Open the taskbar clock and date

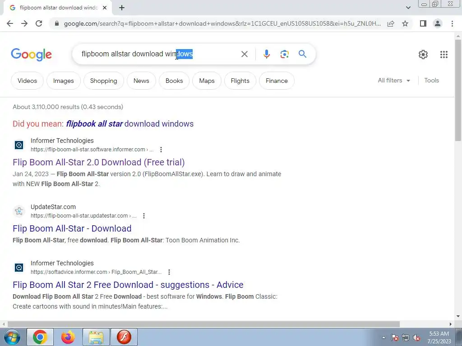439,337
